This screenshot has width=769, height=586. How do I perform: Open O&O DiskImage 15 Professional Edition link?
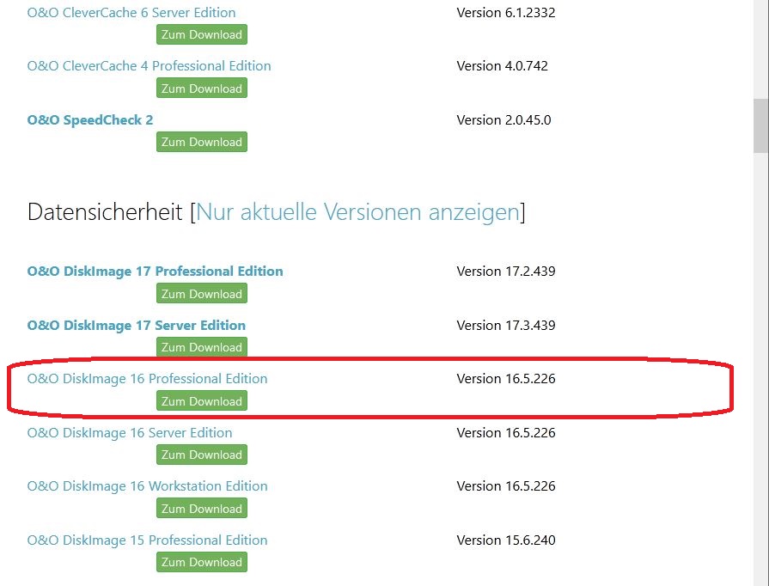[147, 540]
